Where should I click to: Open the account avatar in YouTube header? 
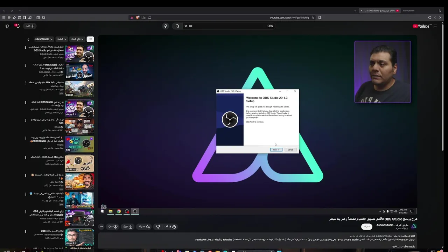pos(7,26)
